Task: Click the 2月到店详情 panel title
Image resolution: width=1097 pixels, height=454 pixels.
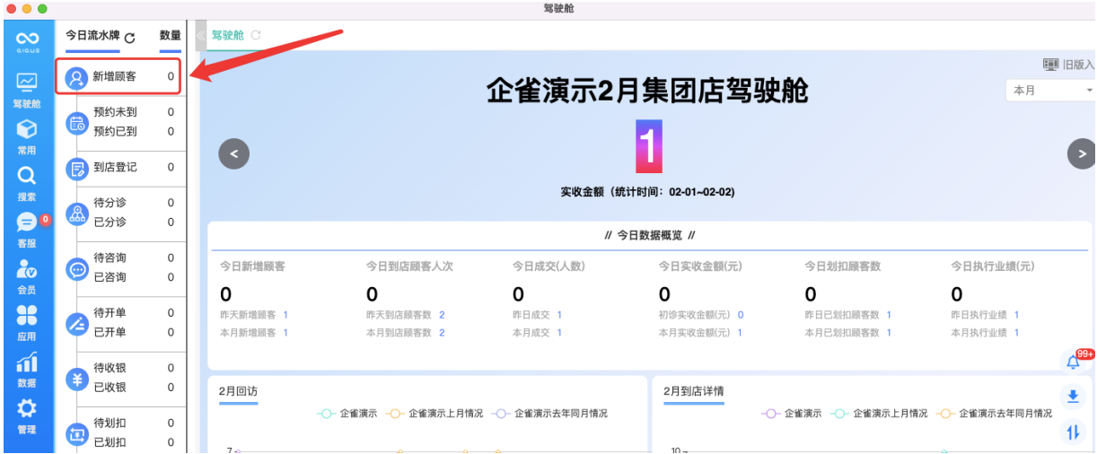Action: pos(694,391)
